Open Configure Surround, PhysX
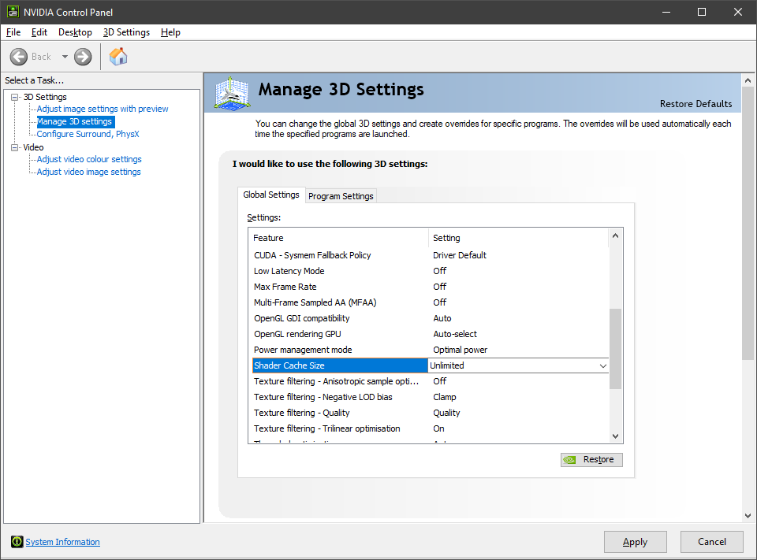 (88, 134)
